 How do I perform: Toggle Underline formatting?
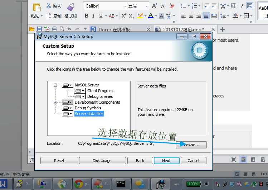(101, 16)
